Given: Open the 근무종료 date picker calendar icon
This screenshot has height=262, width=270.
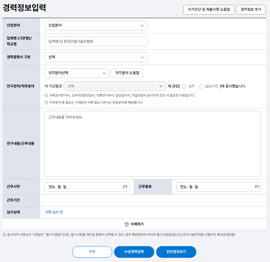Looking at the screenshot, I should pos(256,187).
